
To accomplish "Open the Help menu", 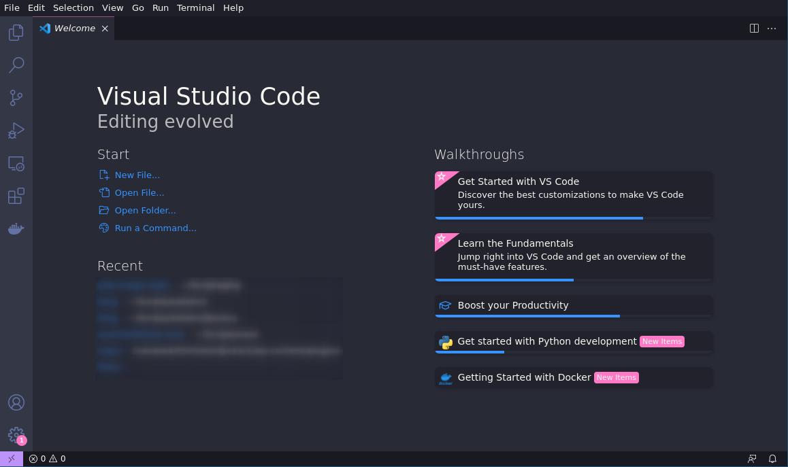I will (x=233, y=7).
